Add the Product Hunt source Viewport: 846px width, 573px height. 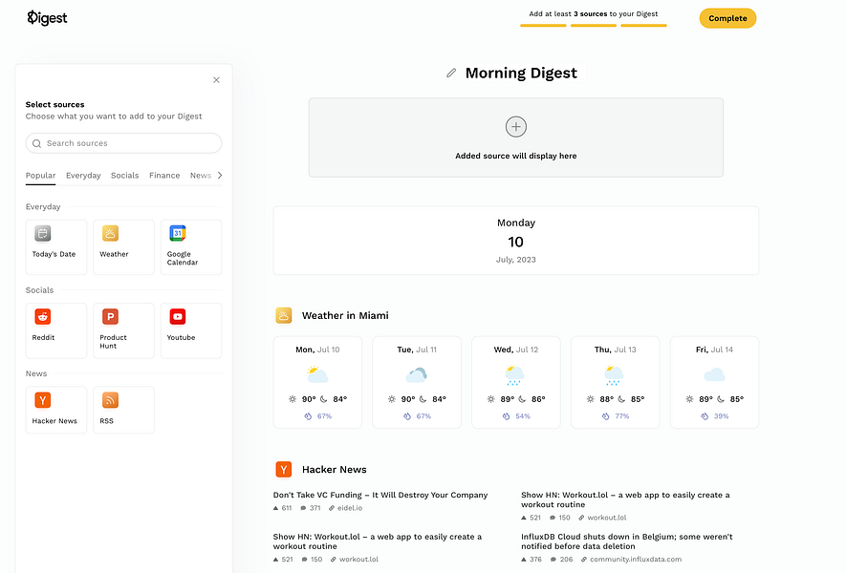[123, 330]
